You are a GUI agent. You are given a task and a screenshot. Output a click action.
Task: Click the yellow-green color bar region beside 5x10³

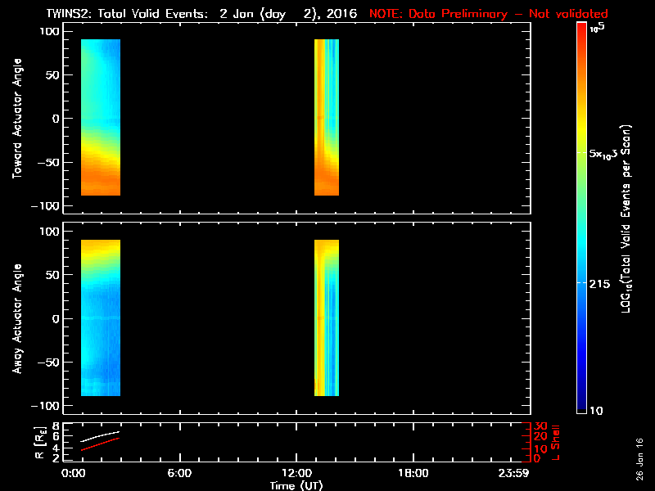tap(581, 153)
